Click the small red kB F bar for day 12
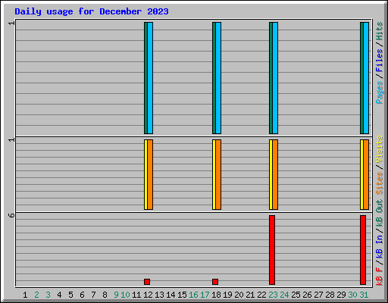 (147, 282)
